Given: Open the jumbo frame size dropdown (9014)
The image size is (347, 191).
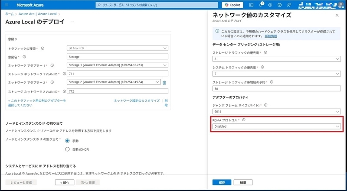Looking at the screenshot, I should point(276,111).
